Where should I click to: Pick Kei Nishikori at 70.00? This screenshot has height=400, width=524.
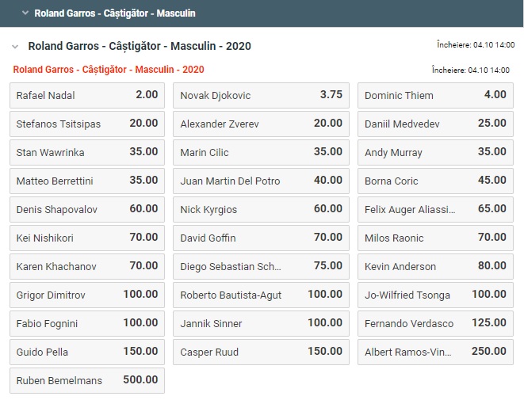[87, 238]
